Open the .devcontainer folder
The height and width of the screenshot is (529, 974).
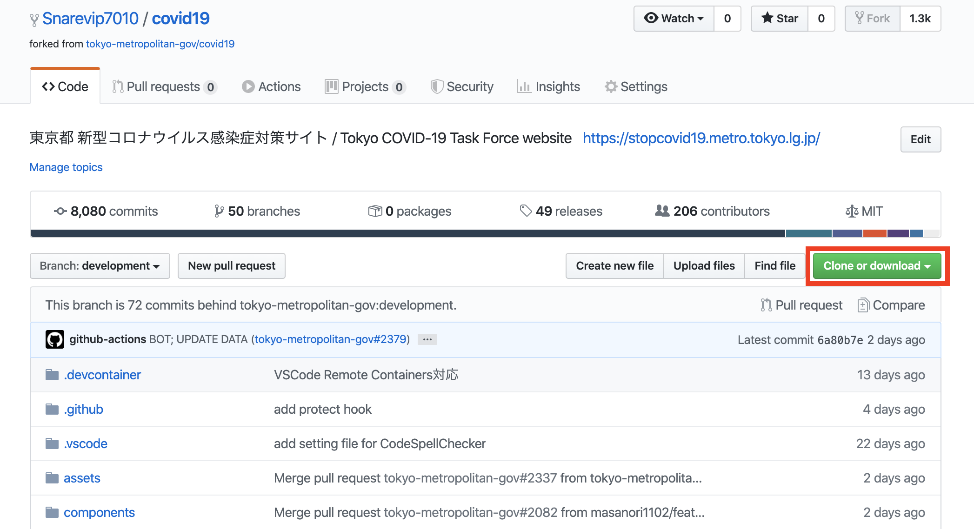[x=102, y=375]
